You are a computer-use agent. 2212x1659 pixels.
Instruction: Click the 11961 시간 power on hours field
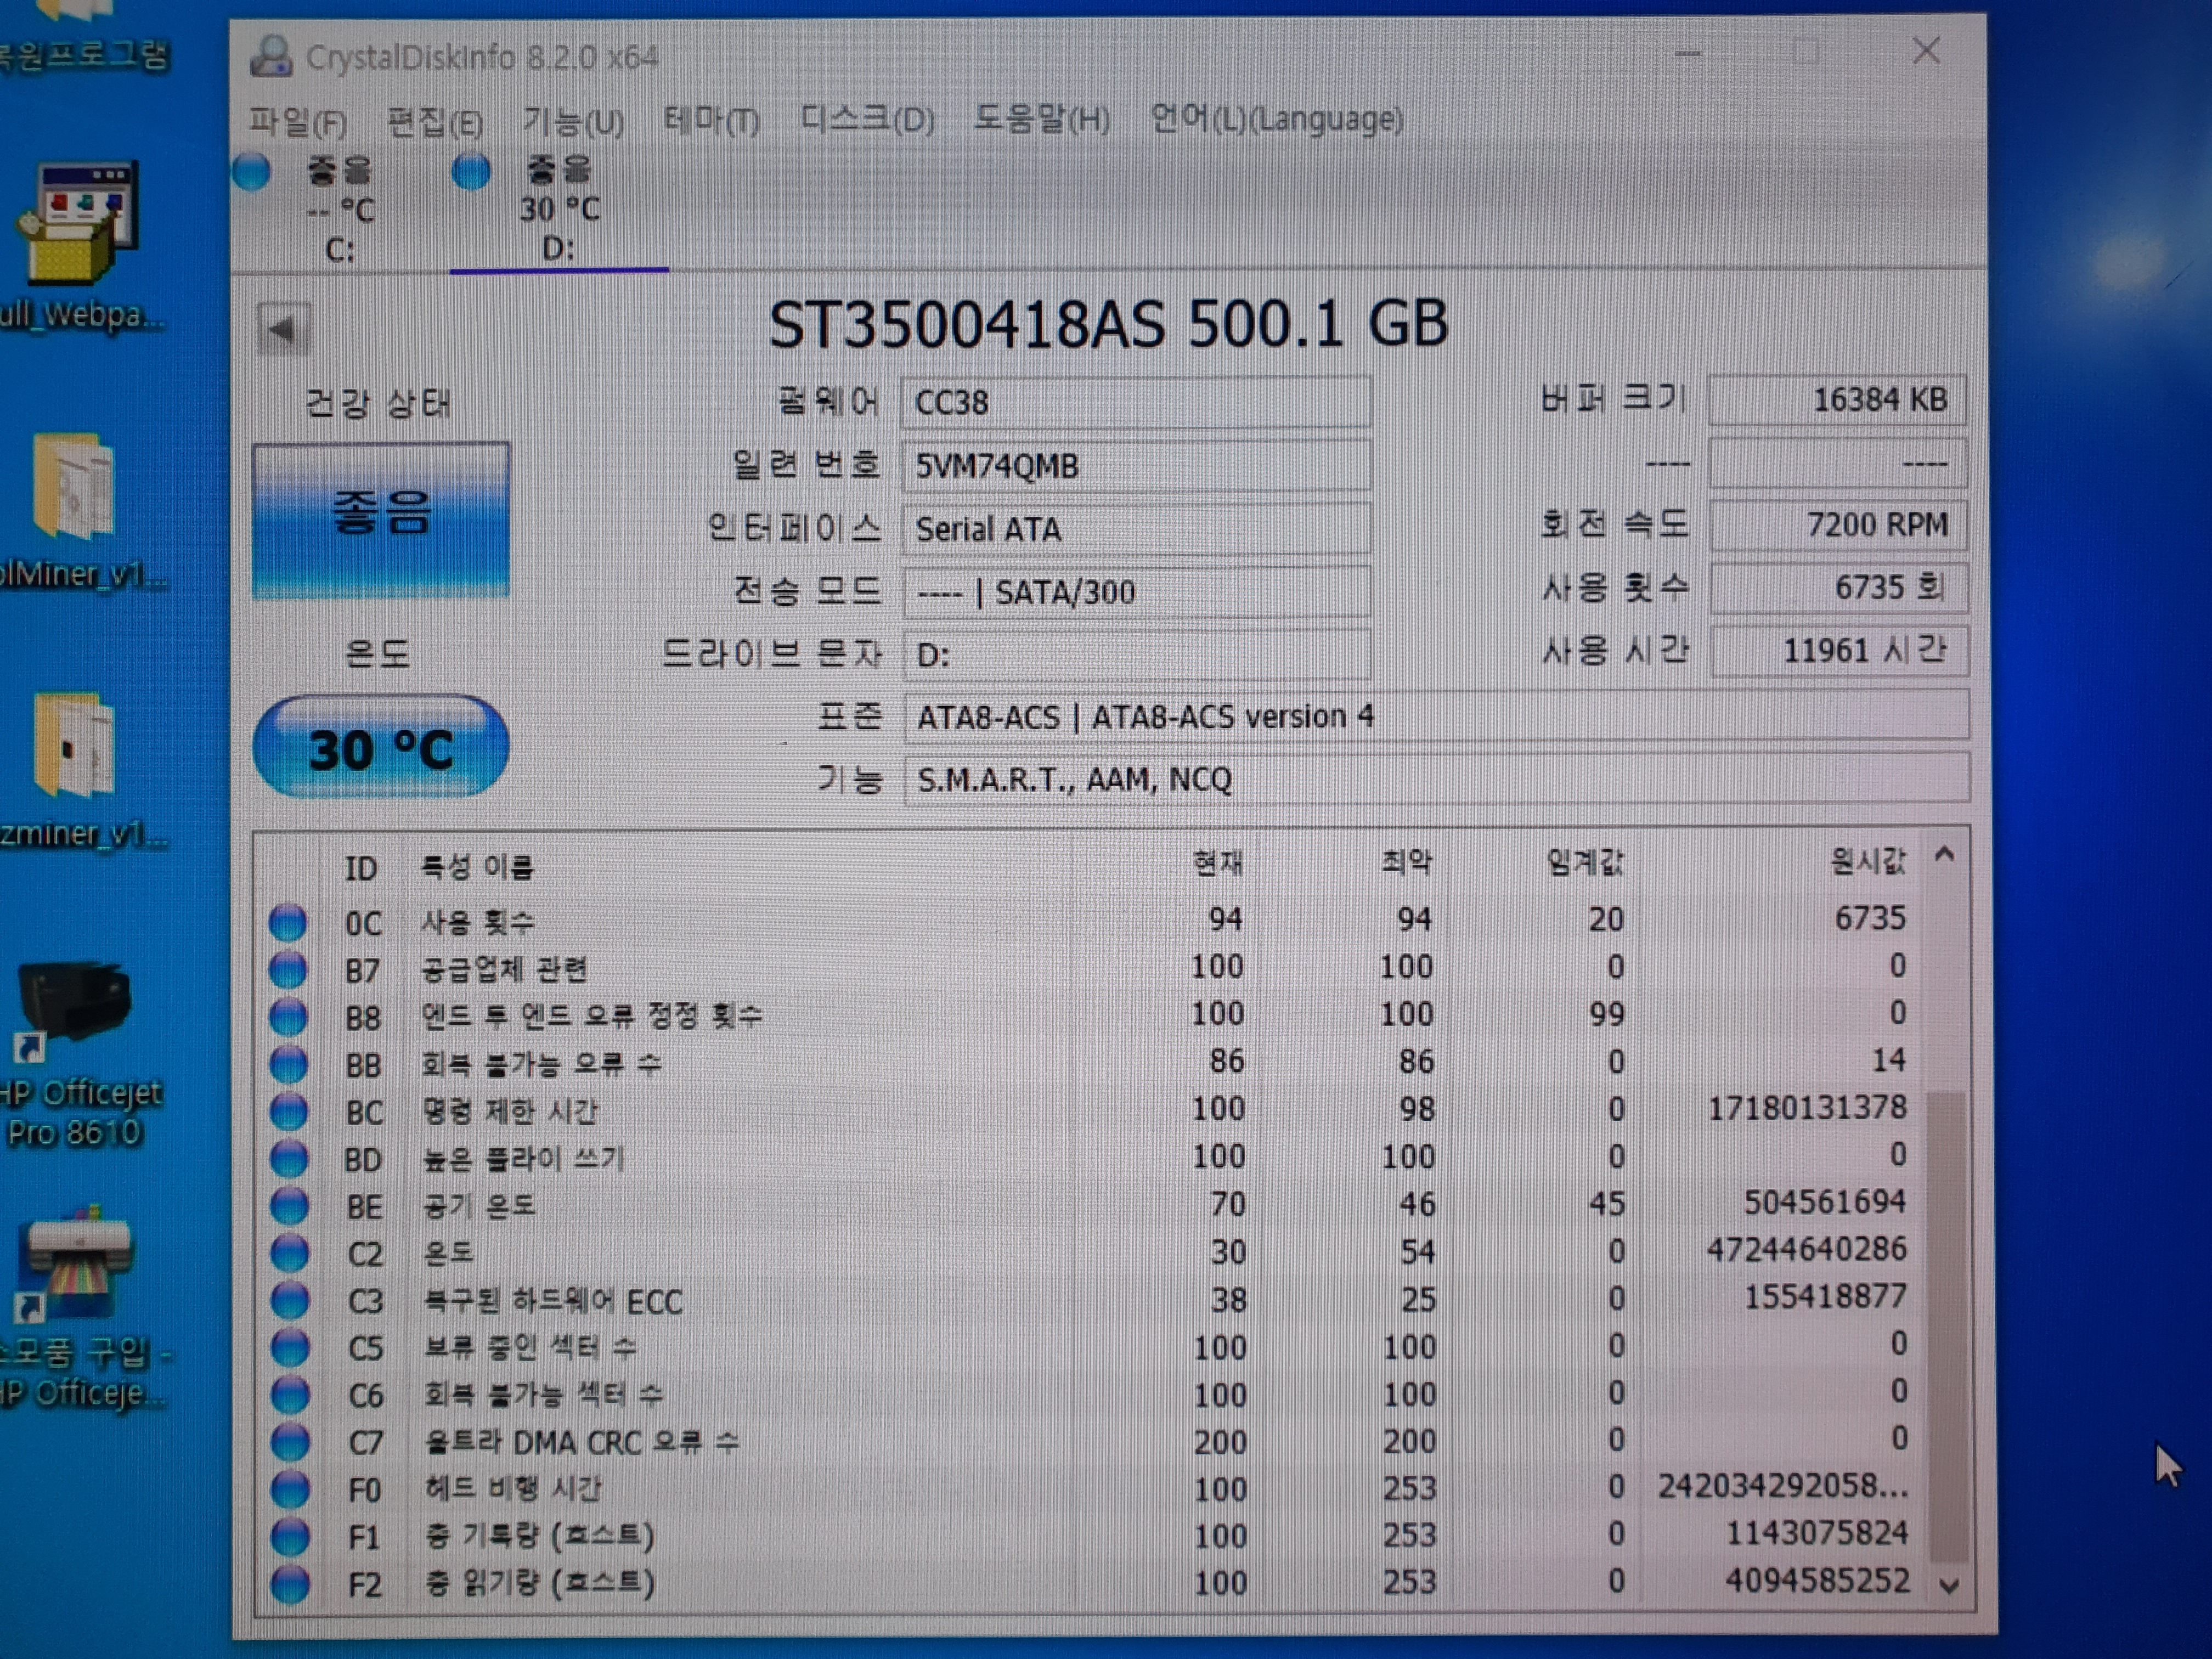1839,651
